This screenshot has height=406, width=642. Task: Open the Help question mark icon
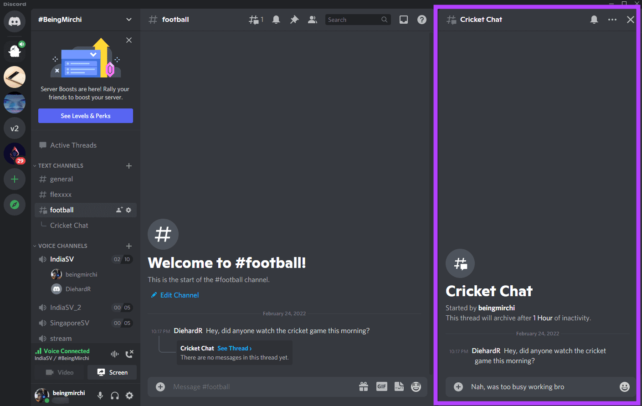[422, 20]
